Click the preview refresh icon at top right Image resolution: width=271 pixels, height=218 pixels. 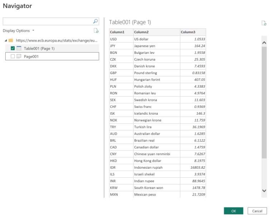(264, 23)
